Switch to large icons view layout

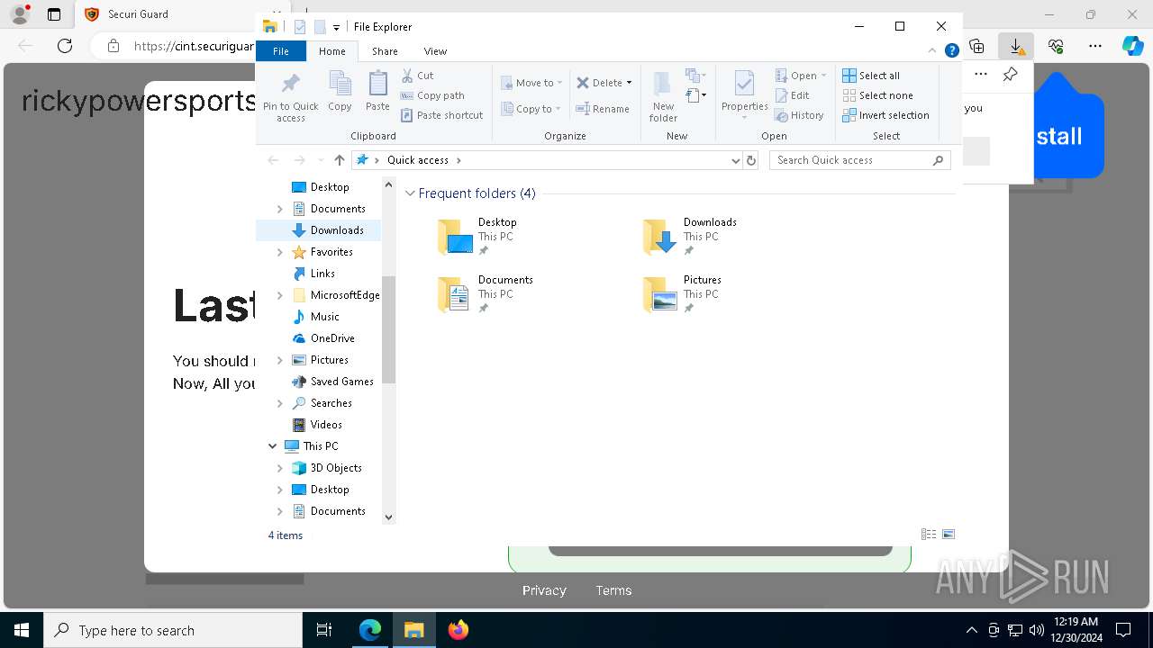949,535
